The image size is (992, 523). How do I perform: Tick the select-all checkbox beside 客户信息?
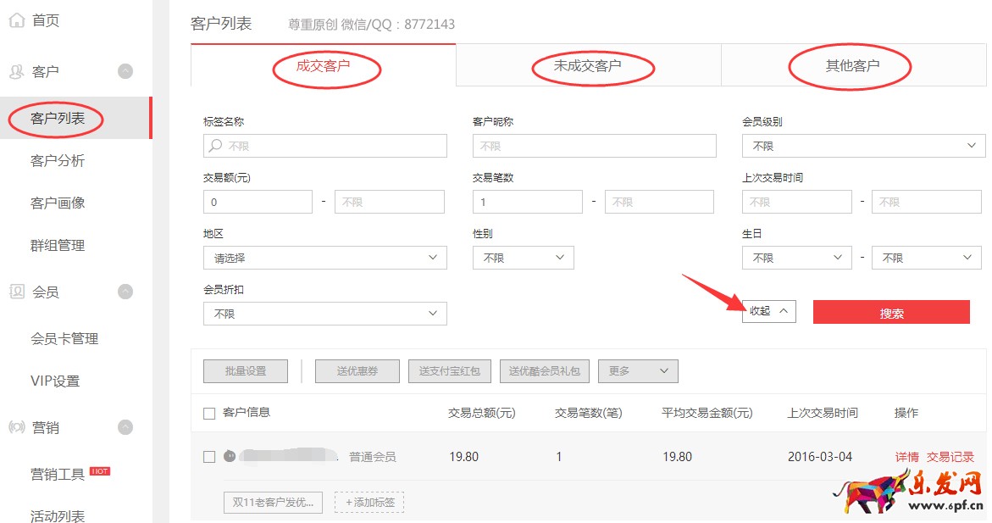(209, 414)
